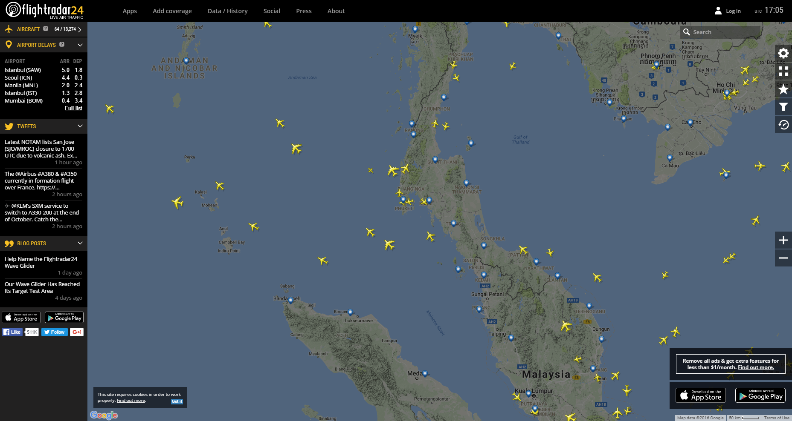Click the blog posts quote icon
Screen dimensions: 792x421
[x=9, y=243]
